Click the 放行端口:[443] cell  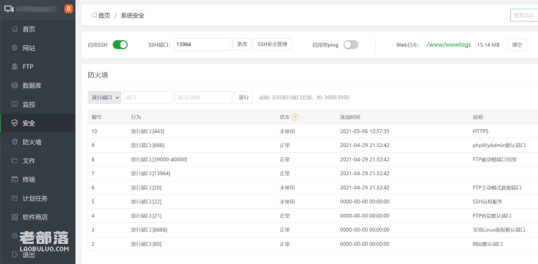click(148, 131)
